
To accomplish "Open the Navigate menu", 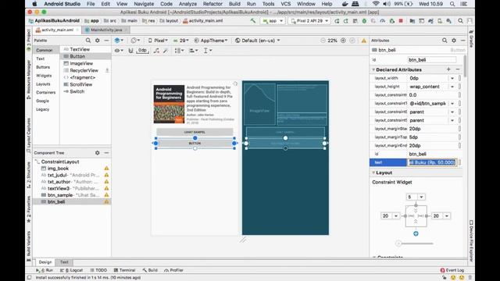I will (x=144, y=4).
